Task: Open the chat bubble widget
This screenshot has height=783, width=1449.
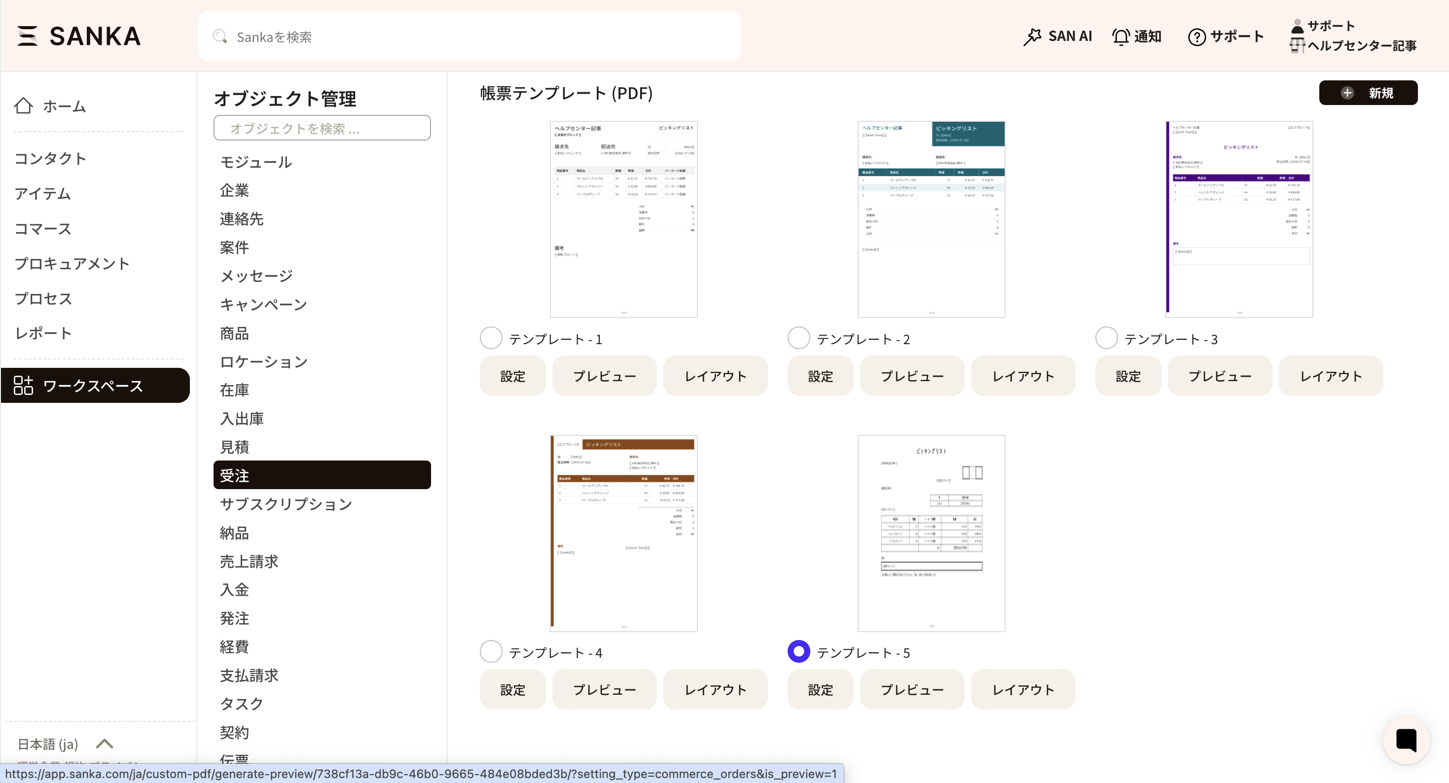Action: pyautogui.click(x=1406, y=740)
